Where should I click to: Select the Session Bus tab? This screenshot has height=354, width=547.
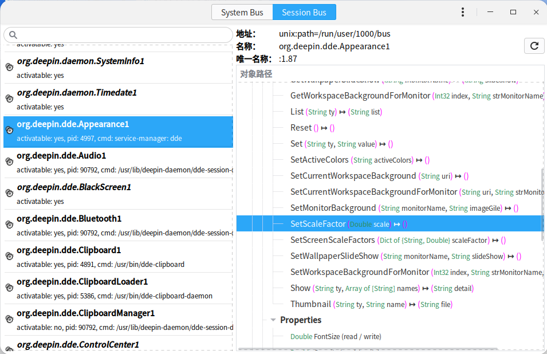(304, 13)
